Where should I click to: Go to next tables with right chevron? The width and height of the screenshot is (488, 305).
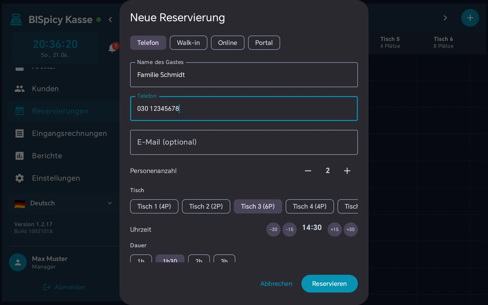tap(445, 18)
